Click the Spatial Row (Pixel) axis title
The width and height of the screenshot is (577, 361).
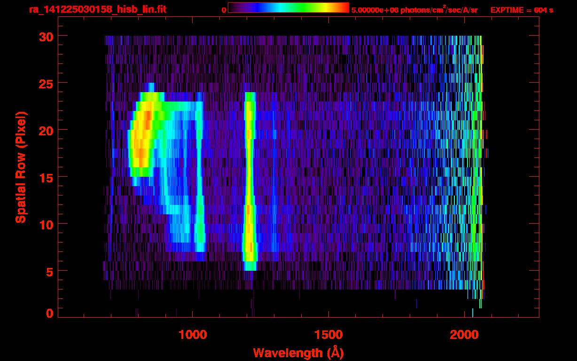tap(21, 167)
